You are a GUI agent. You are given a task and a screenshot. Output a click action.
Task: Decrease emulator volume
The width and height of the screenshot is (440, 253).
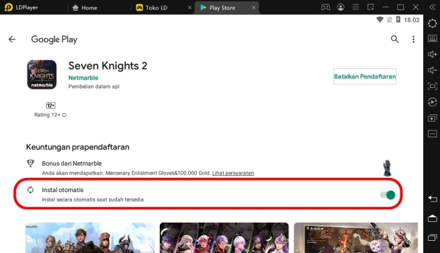click(x=432, y=70)
